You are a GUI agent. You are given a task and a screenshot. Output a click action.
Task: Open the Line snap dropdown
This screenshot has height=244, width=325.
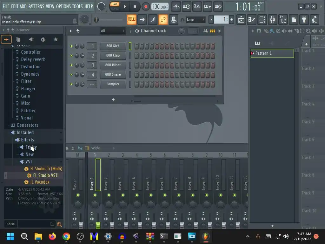coord(195,20)
